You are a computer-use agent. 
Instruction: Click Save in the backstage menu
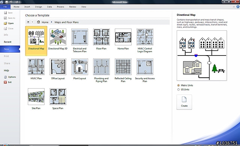8,13
